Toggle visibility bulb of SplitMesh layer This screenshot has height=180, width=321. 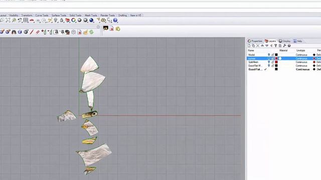tap(269, 62)
